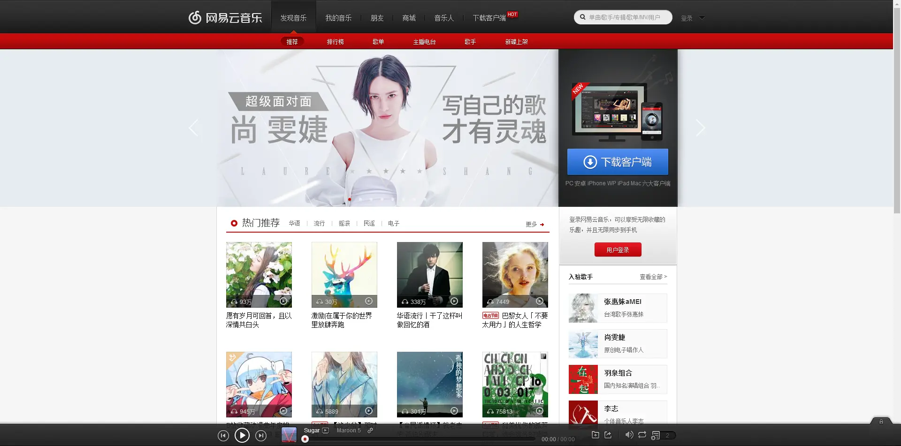
Task: Open the 商城 tab
Action: 409,18
